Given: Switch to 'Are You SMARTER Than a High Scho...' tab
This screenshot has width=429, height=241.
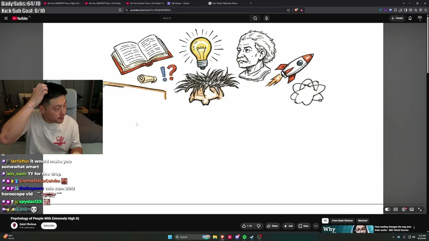Looking at the screenshot, I should (62, 3).
